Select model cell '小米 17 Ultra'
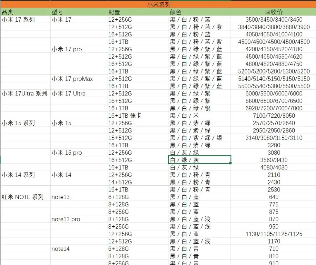 [79, 94]
